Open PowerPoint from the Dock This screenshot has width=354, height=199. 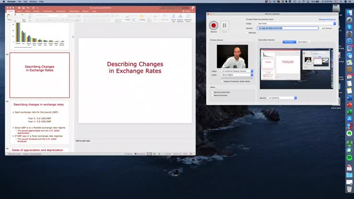point(349,105)
